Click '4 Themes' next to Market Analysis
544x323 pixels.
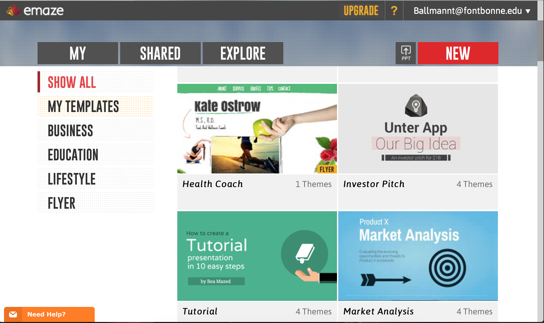[474, 312]
